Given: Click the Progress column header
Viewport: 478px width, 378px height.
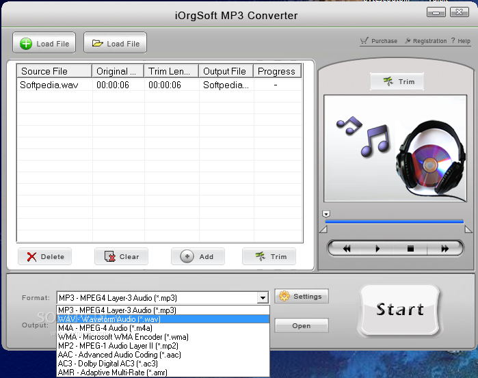Looking at the screenshot, I should click(277, 71).
